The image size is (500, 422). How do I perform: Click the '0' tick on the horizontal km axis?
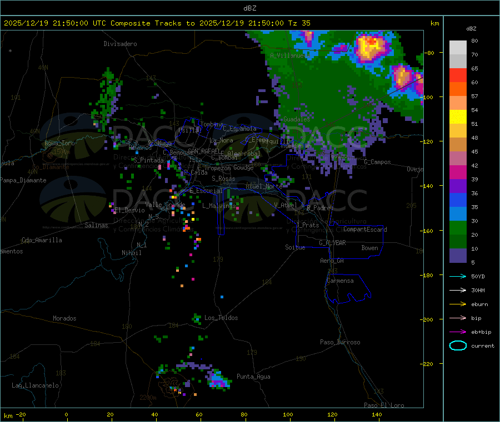click(x=66, y=414)
